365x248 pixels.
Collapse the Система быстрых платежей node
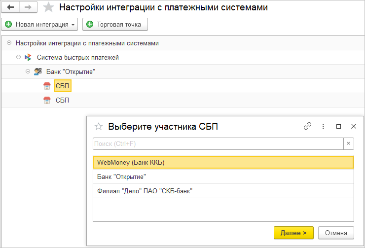click(19, 57)
